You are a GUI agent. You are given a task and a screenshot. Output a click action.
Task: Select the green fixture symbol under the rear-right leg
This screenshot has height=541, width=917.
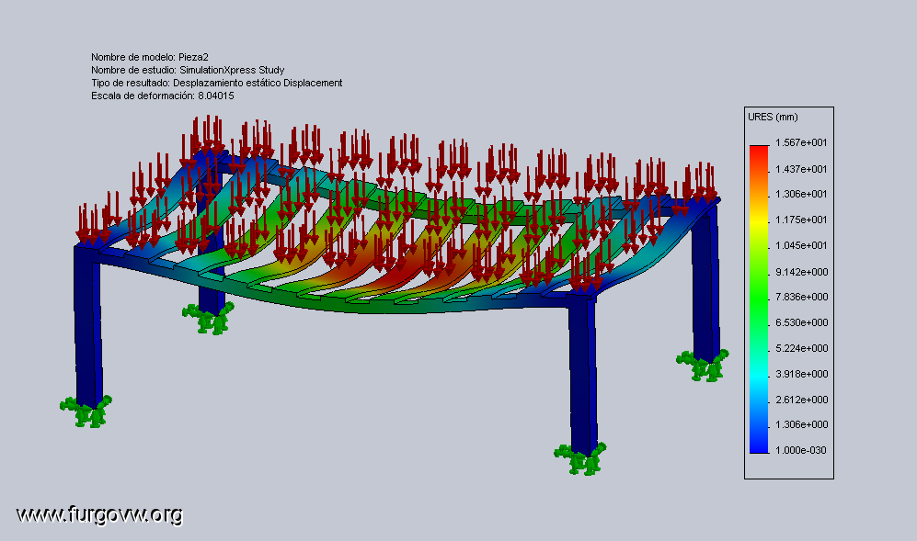pos(703,366)
